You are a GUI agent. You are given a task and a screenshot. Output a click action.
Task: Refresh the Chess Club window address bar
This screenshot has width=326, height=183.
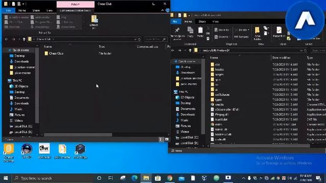pyautogui.click(x=139, y=39)
